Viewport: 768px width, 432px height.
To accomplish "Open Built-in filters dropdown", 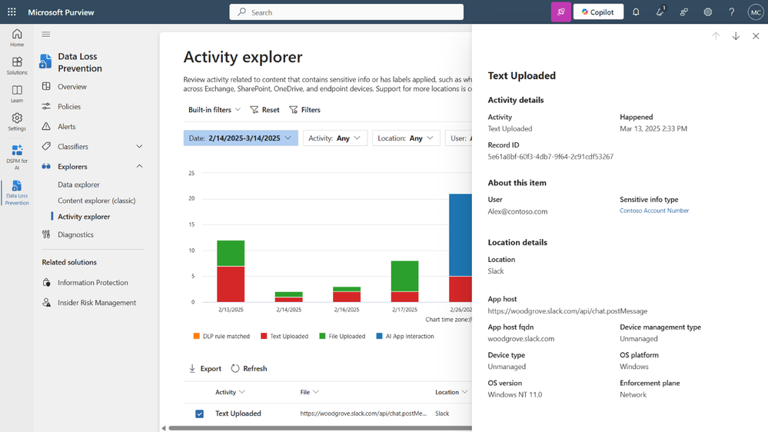I will point(214,110).
